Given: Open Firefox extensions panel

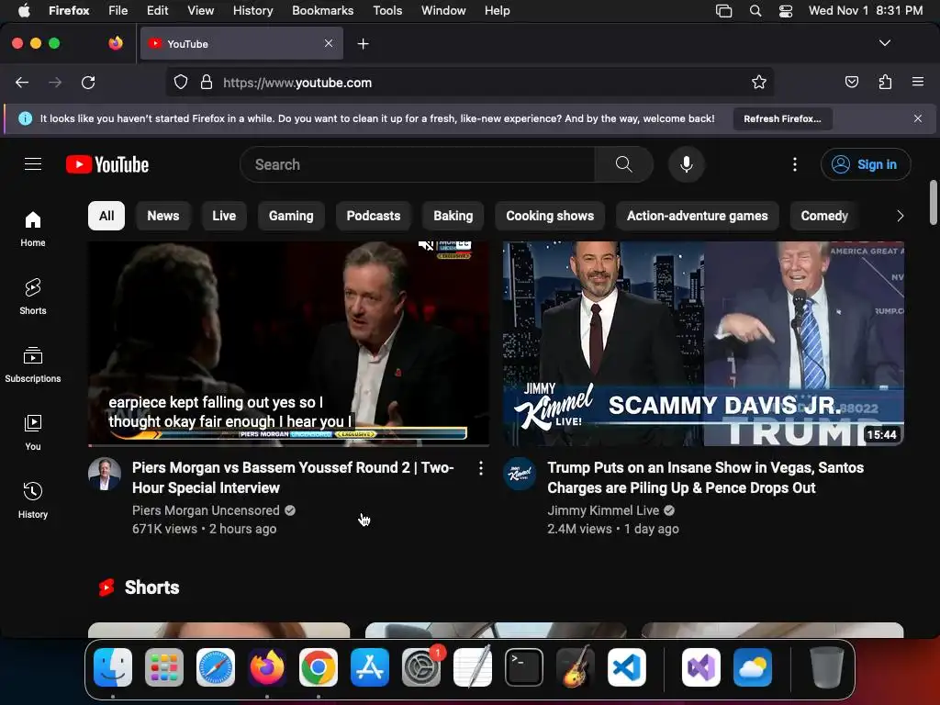Looking at the screenshot, I should 885,82.
